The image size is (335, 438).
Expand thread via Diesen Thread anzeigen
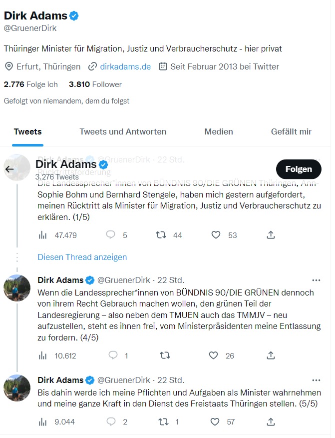(x=82, y=257)
